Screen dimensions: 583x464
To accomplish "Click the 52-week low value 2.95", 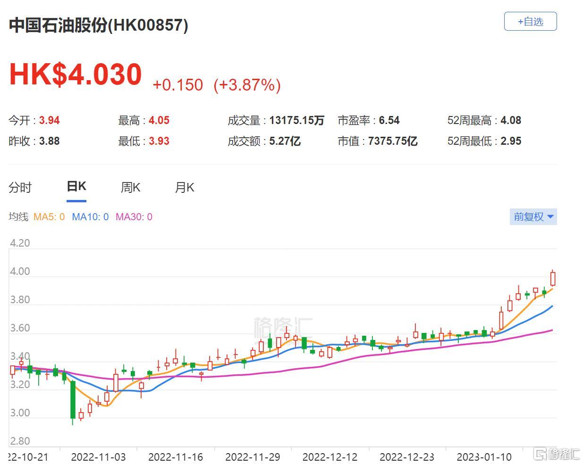I will (511, 141).
